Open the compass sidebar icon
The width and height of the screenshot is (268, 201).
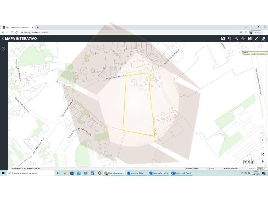3,49
